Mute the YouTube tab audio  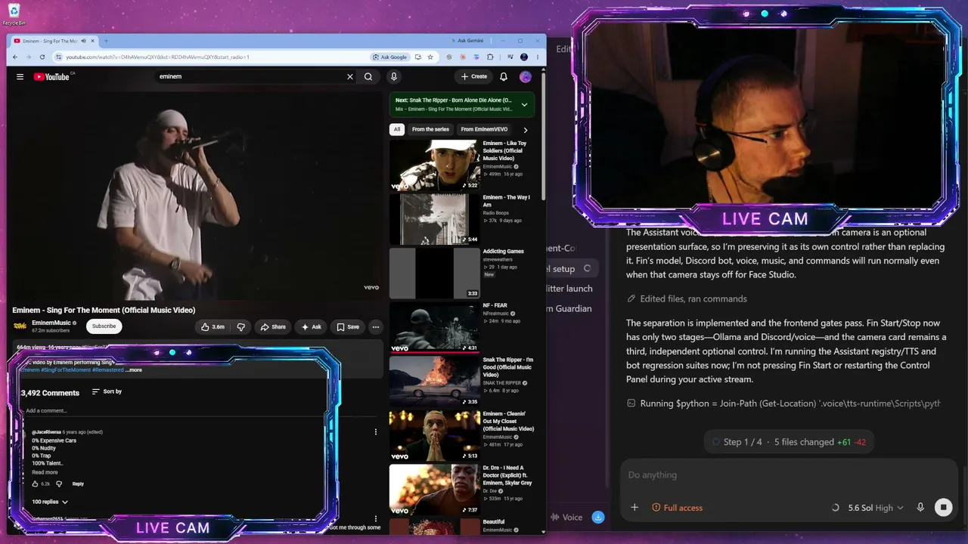(83, 41)
